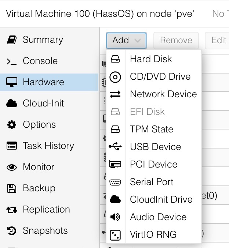
Task: Choose USB Device from Add menu
Action: pyautogui.click(x=154, y=147)
